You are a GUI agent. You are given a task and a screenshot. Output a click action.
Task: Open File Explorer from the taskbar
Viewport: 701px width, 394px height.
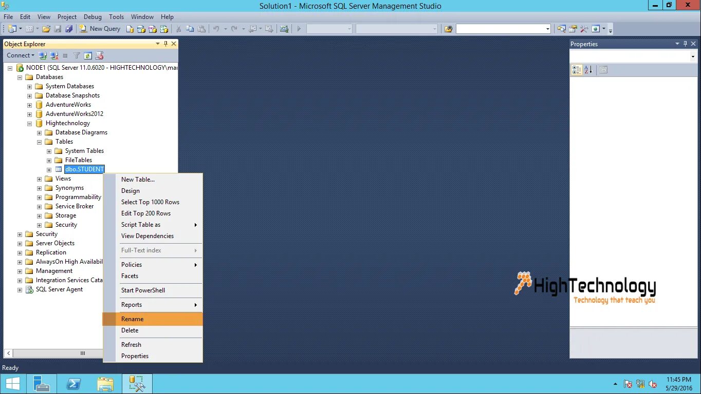[x=105, y=384]
